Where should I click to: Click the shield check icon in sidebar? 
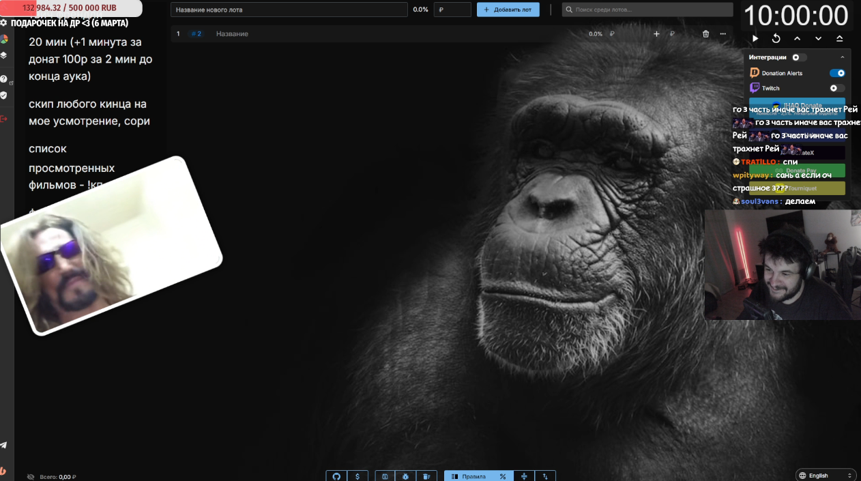point(3,96)
